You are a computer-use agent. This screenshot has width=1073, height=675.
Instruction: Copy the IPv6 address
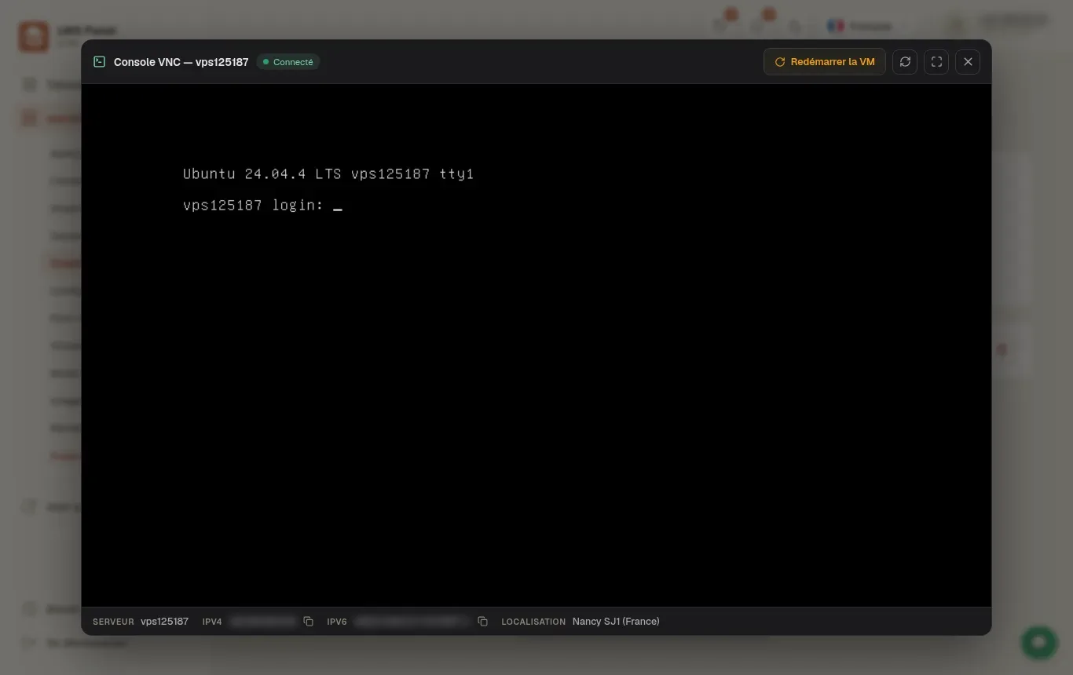pyautogui.click(x=482, y=622)
